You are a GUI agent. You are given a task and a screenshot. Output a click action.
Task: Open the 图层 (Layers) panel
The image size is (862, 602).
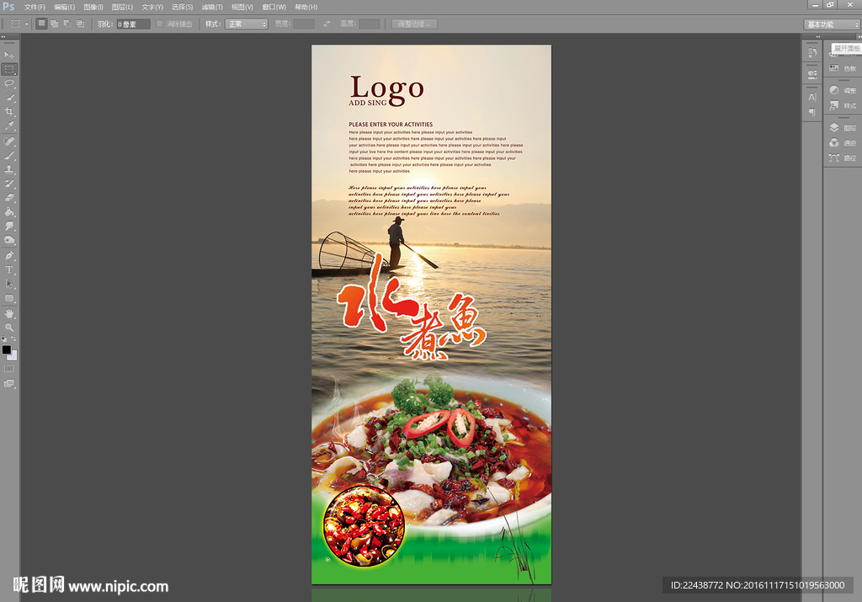pyautogui.click(x=842, y=127)
